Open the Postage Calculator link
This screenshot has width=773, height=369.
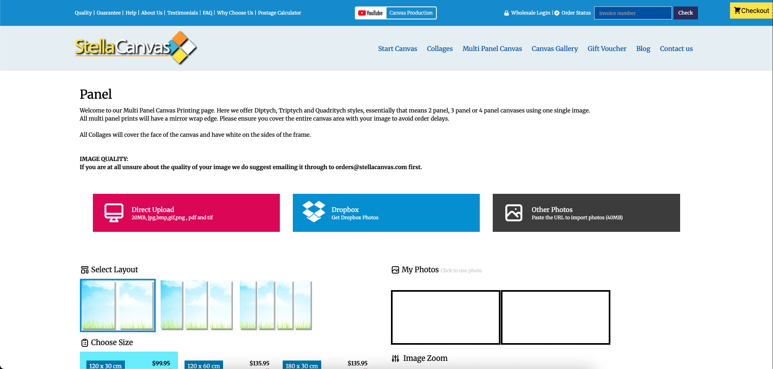279,13
